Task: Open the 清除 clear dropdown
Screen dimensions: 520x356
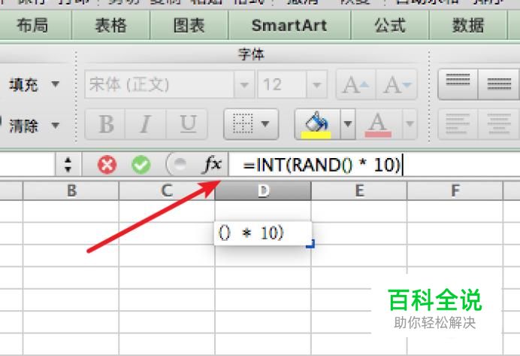Action: (35, 126)
